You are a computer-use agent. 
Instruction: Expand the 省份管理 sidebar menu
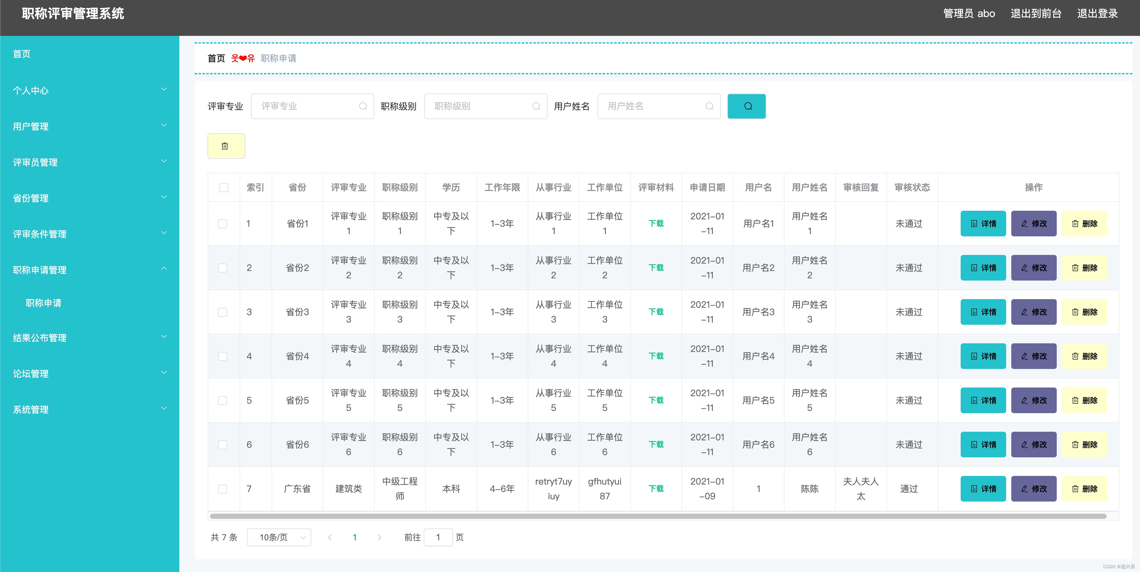89,198
